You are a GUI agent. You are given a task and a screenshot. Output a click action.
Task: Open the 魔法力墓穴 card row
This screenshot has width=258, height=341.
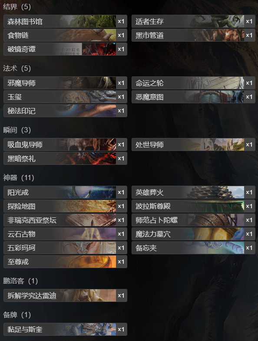pos(193,234)
